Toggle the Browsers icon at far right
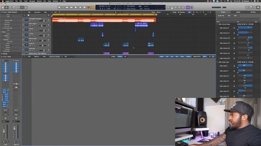The height and width of the screenshot is (146, 261). point(258,7)
